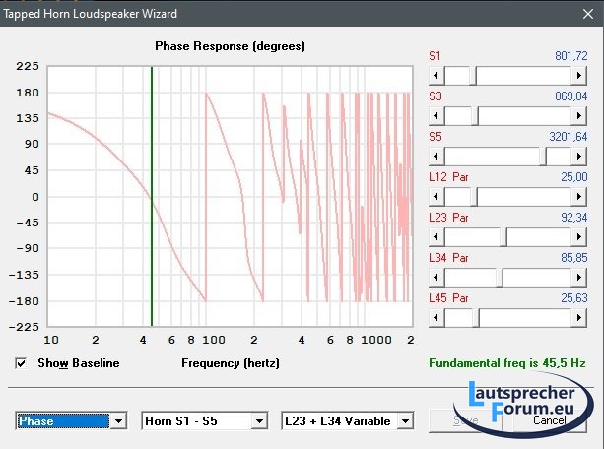Click the L23 slider thumb

point(503,236)
